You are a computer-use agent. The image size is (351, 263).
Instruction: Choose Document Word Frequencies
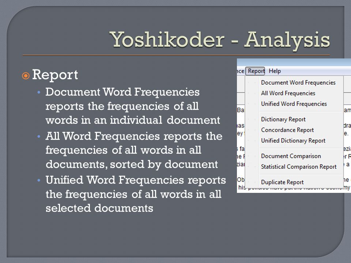(x=298, y=83)
